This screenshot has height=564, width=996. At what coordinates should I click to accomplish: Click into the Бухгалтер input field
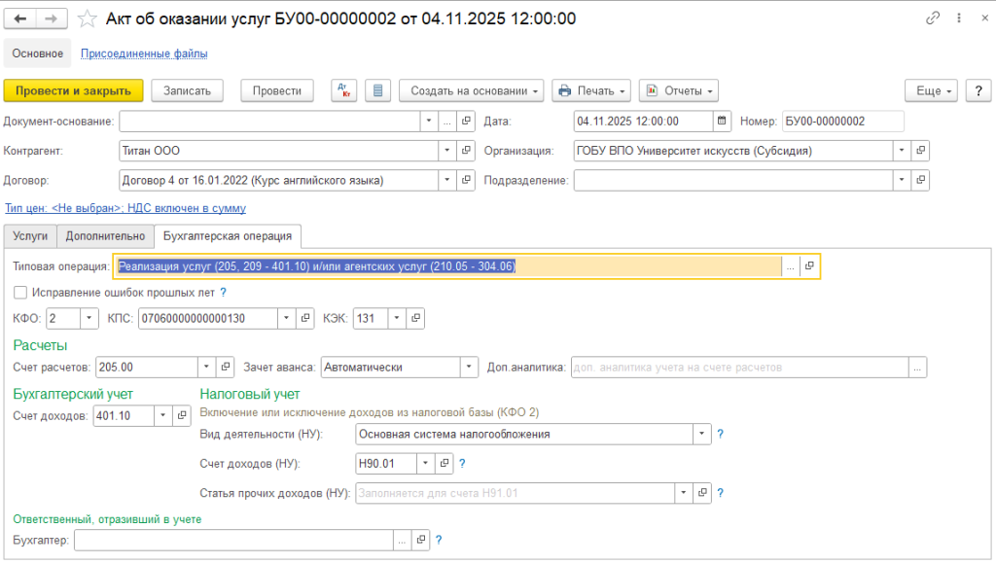(x=233, y=540)
